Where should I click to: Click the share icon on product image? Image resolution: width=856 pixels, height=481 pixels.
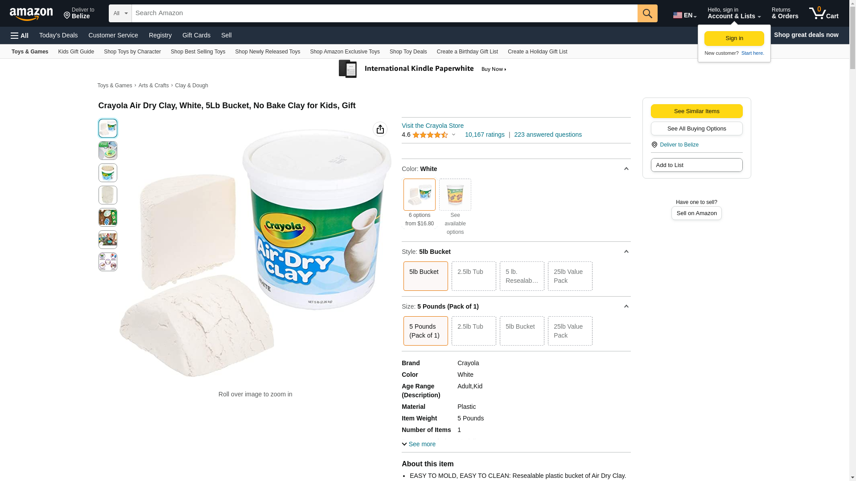coord(380,129)
